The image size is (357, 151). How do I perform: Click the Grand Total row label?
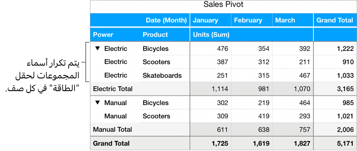(x=111, y=144)
